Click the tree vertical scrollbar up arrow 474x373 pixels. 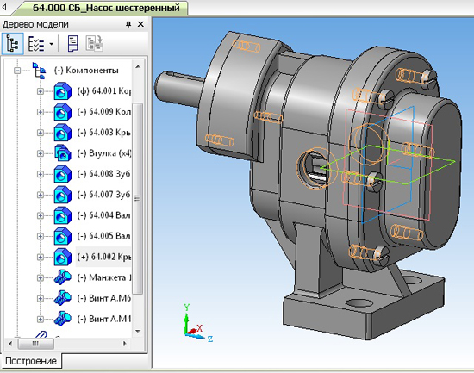click(138, 67)
